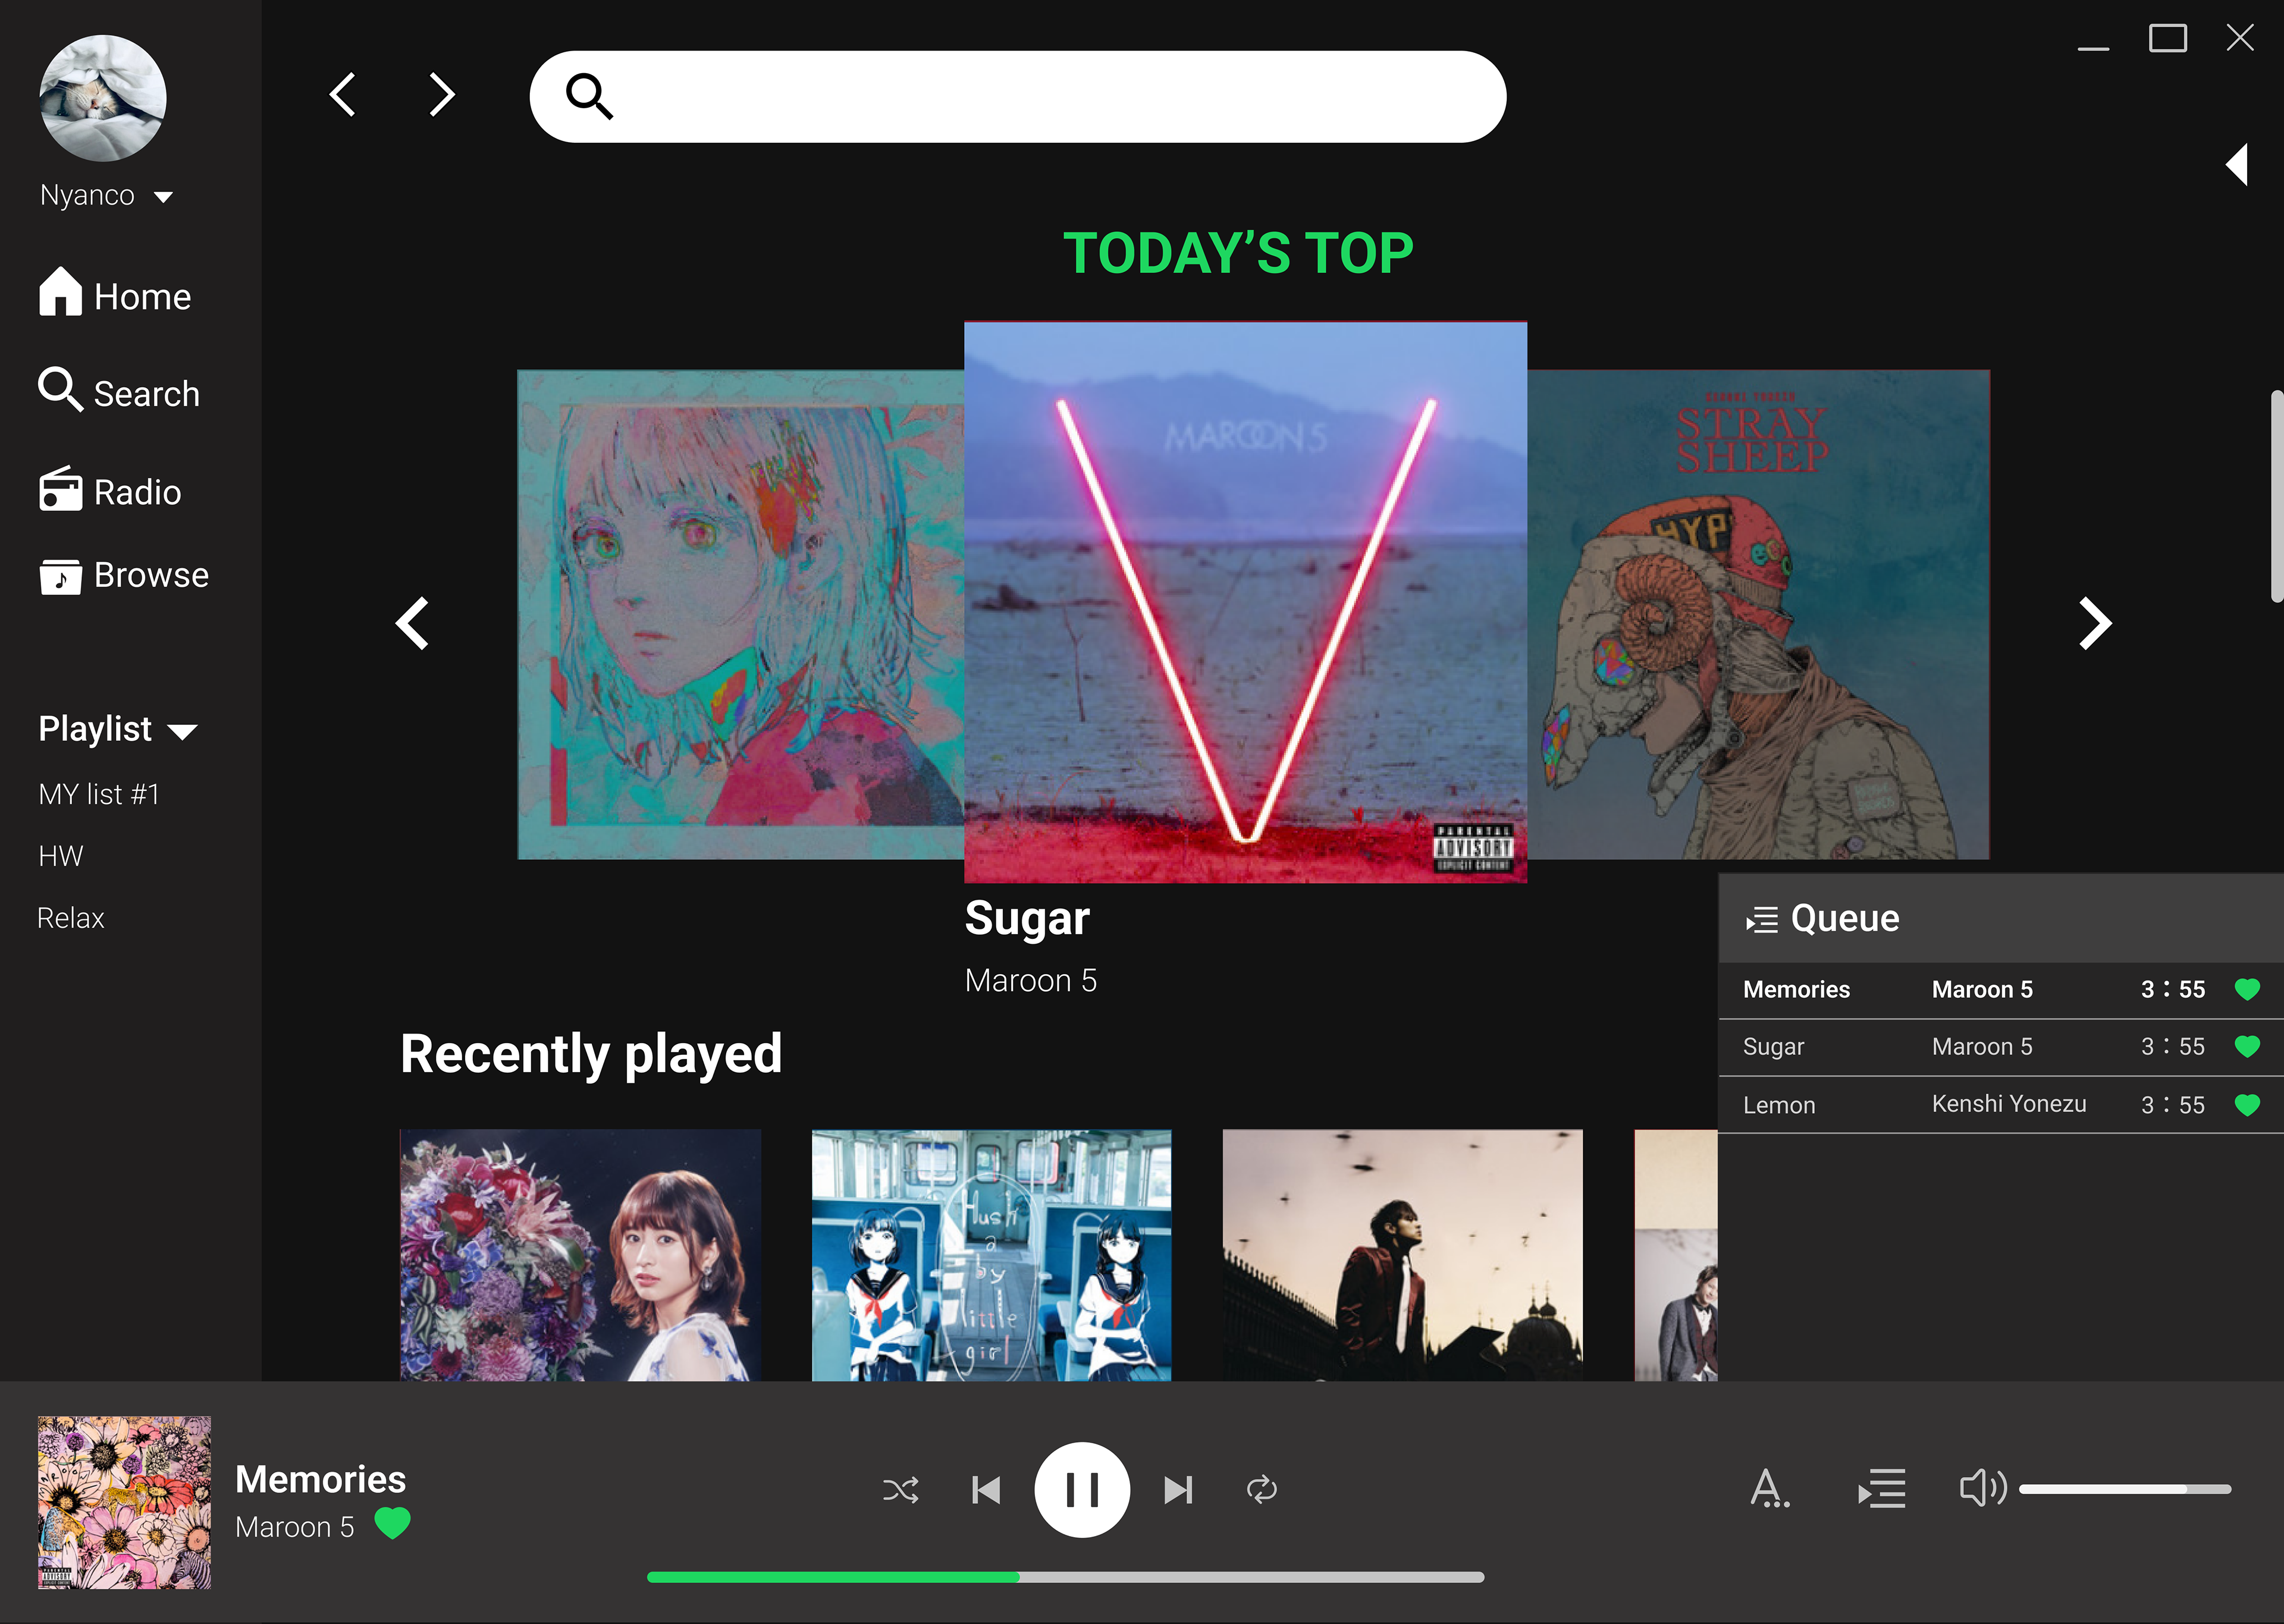Open lyrics with the A icon
Image resolution: width=2284 pixels, height=1624 pixels.
1769,1488
